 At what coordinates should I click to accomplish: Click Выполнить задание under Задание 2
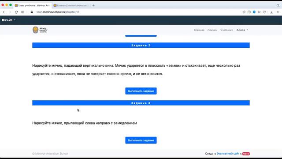(141, 91)
